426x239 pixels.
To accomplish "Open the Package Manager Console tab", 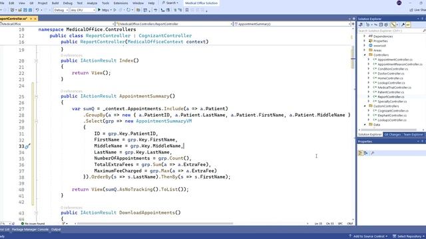I will (x=30, y=230).
